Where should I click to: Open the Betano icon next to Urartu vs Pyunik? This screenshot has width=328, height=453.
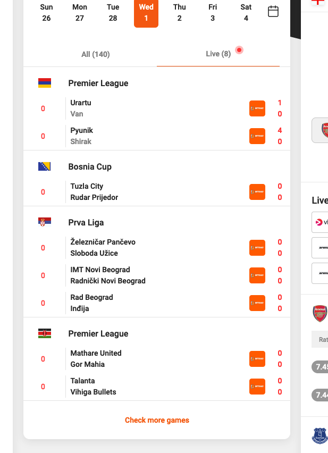[257, 108]
